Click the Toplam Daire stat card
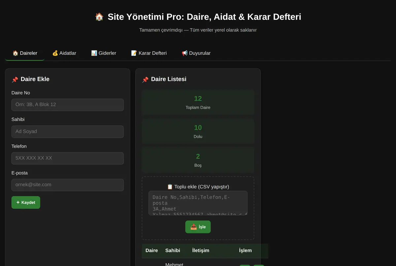This screenshot has height=266, width=396. click(x=198, y=102)
